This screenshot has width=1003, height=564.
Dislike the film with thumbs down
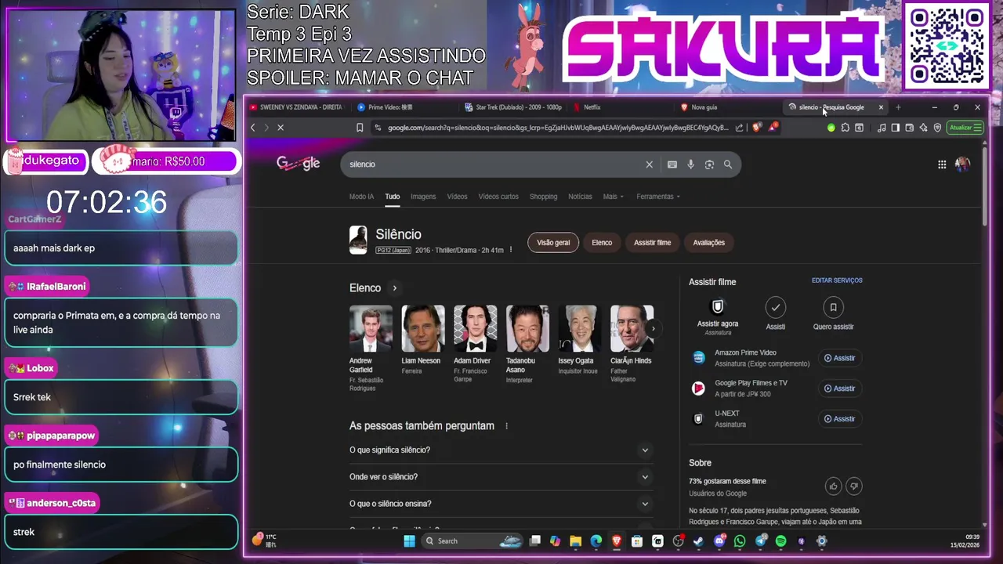click(x=854, y=486)
